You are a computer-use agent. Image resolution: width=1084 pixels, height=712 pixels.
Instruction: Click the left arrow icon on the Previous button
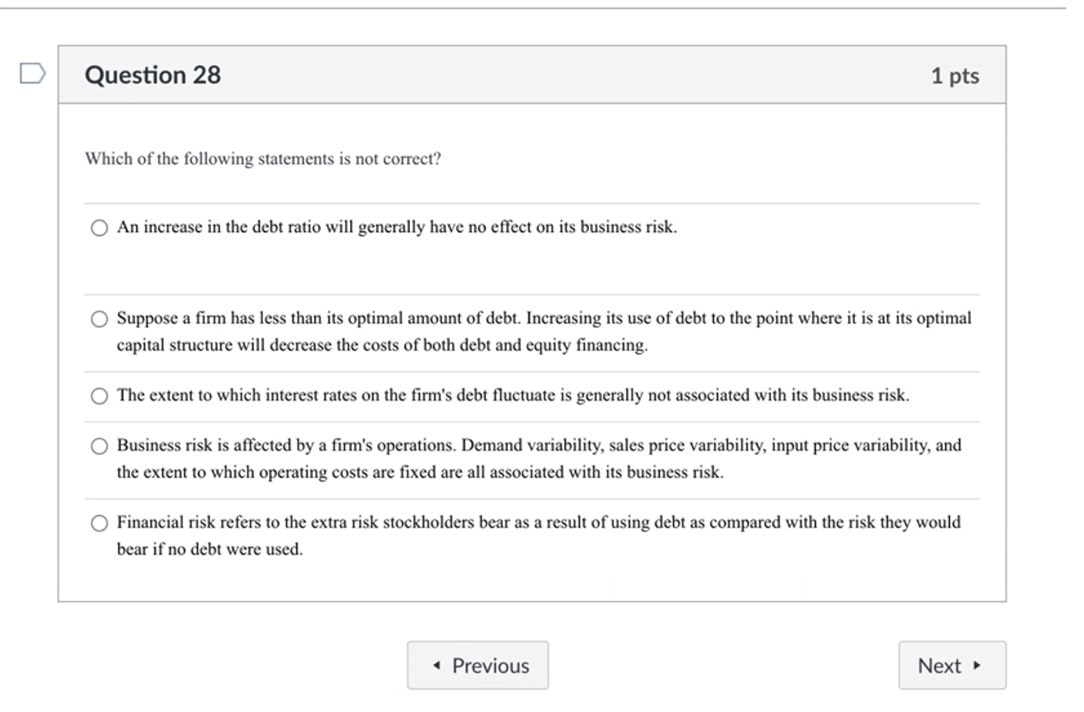437,665
